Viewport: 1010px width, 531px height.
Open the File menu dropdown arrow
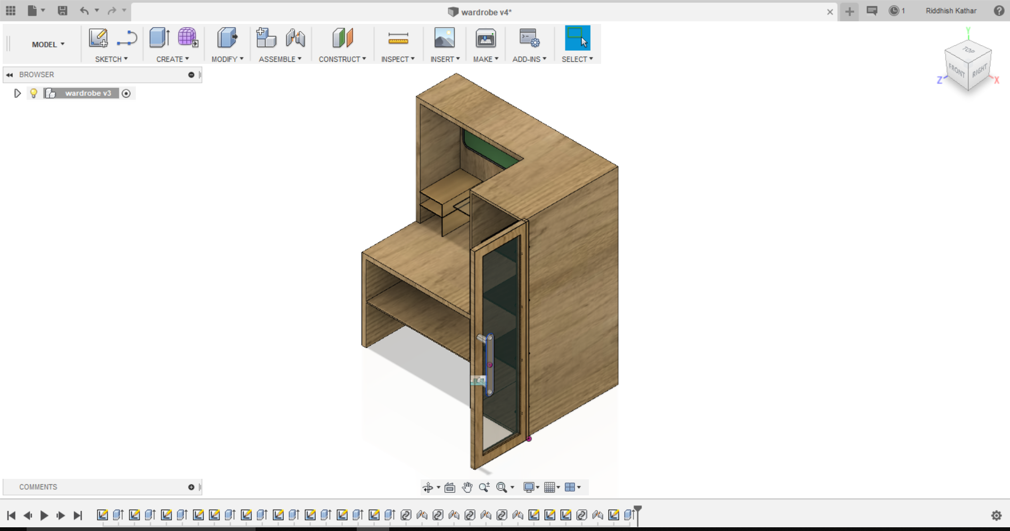(x=43, y=11)
